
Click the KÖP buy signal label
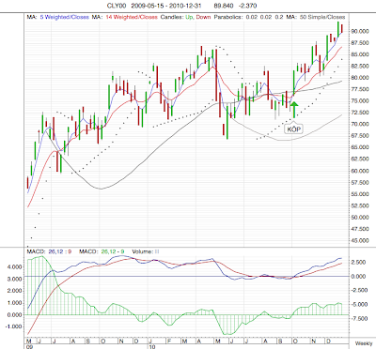tap(293, 129)
